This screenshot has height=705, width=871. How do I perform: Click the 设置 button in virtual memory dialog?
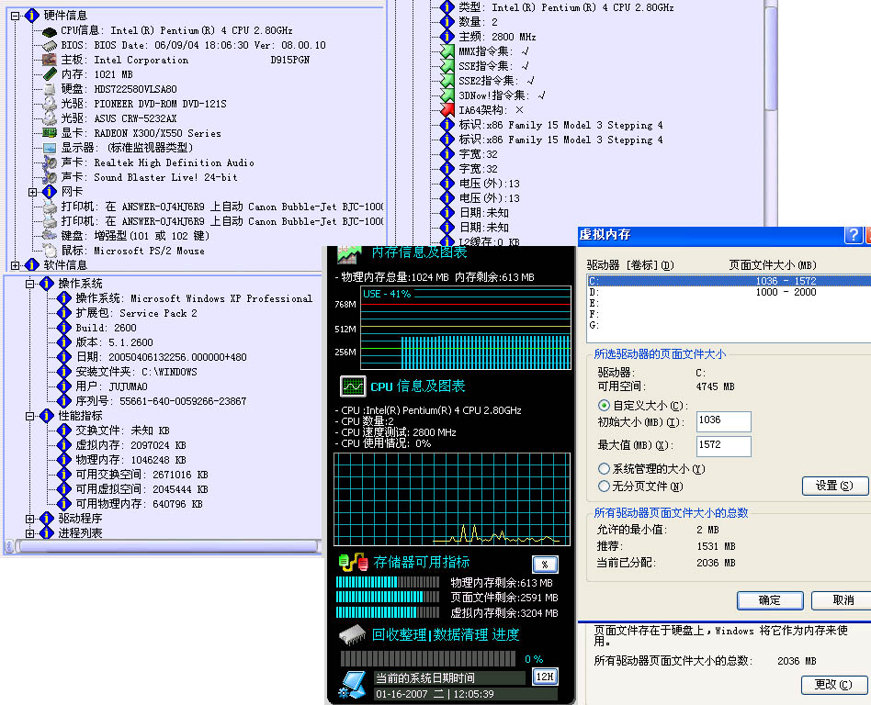(835, 486)
